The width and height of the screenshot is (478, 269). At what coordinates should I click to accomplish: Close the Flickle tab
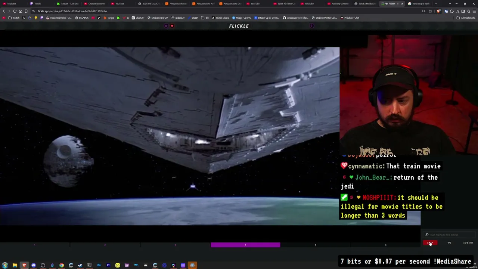402,4
